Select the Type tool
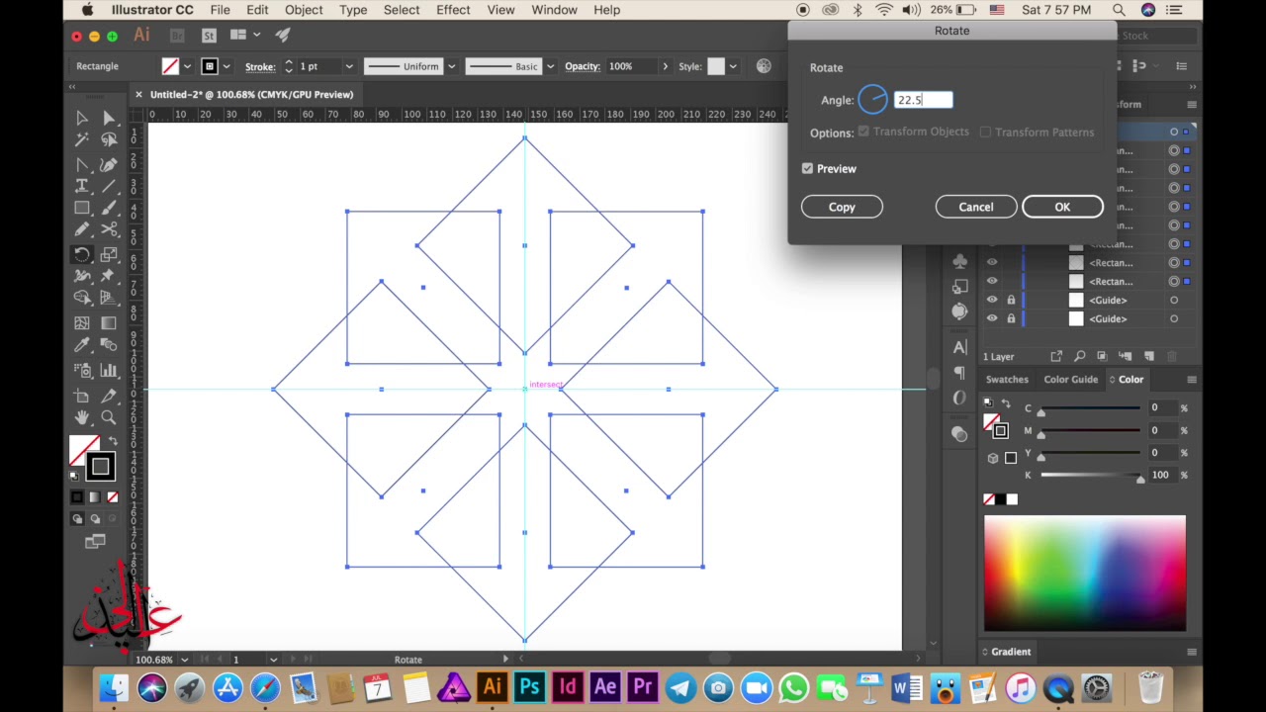This screenshot has height=712, width=1266. point(82,186)
